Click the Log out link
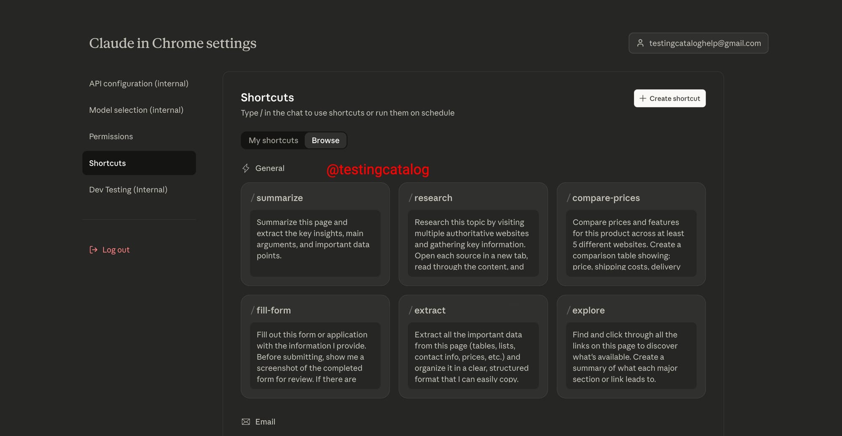Image resolution: width=842 pixels, height=436 pixels. 116,250
